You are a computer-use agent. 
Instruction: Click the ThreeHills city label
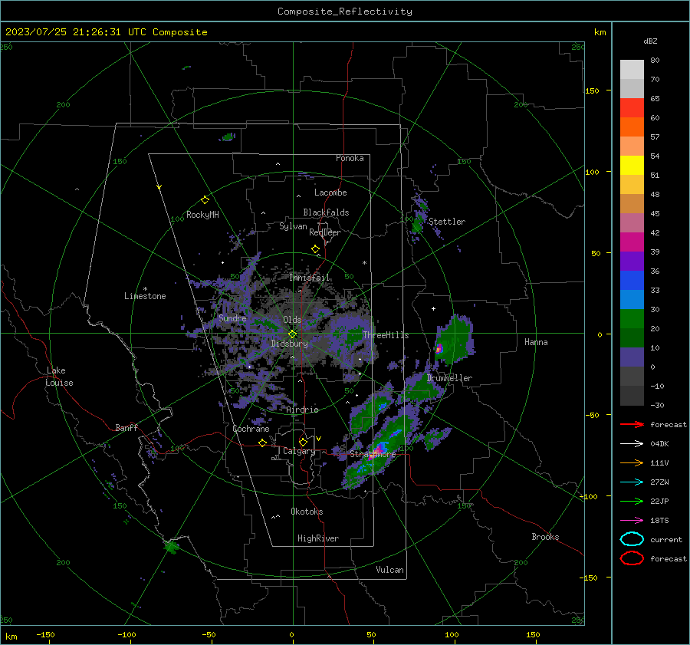coord(386,335)
